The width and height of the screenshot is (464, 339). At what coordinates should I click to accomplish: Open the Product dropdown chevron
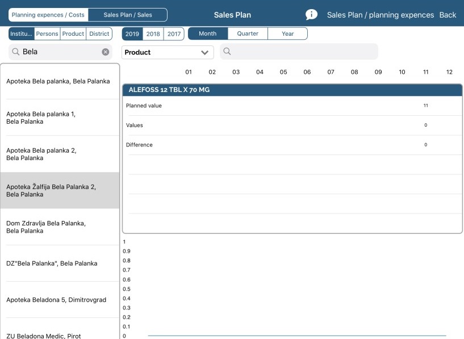coord(204,52)
